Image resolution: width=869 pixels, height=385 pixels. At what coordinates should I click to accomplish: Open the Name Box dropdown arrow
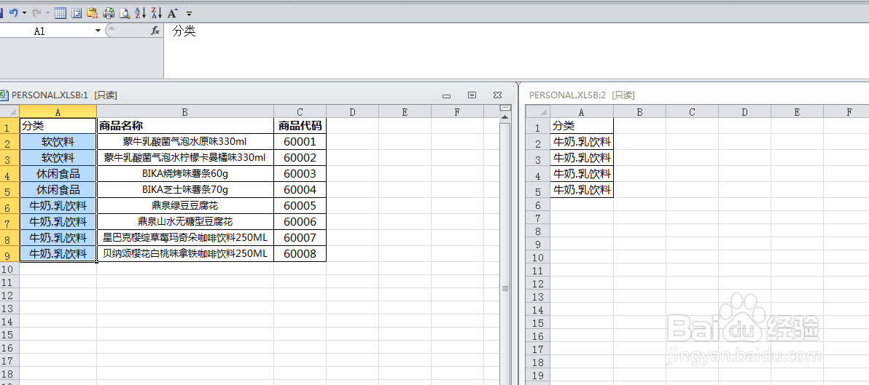pos(98,31)
